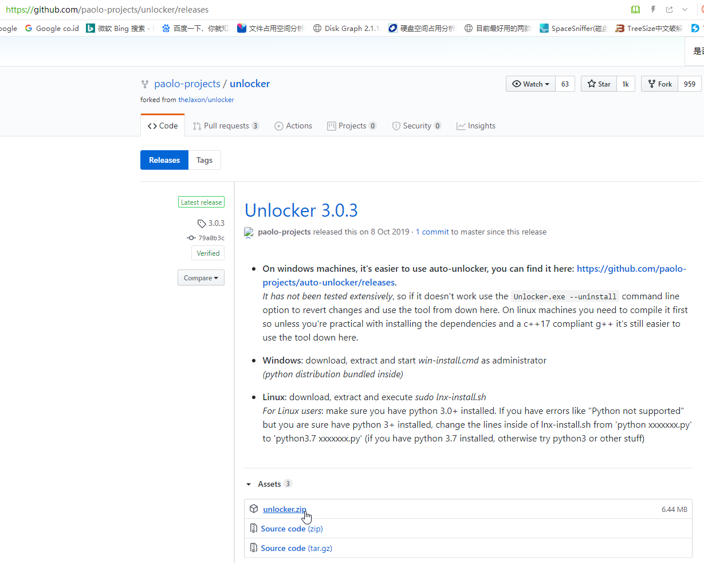Click the Assets count badge '3'
The height and width of the screenshot is (563, 704).
pyautogui.click(x=288, y=484)
